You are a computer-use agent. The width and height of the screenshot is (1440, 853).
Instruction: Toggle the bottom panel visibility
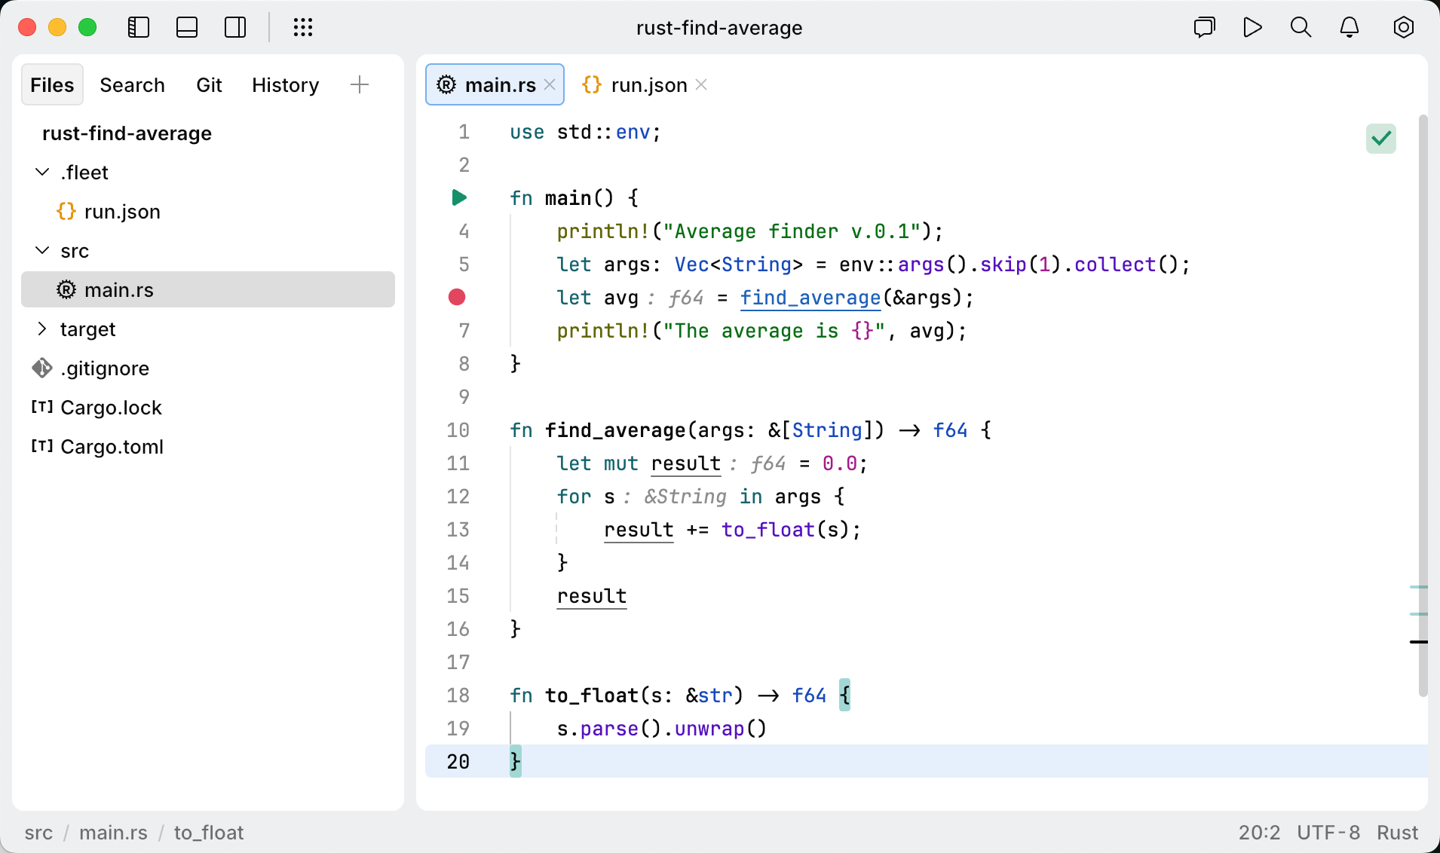[187, 28]
